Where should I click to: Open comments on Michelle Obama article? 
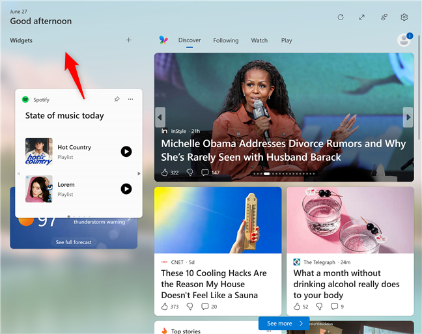click(204, 173)
